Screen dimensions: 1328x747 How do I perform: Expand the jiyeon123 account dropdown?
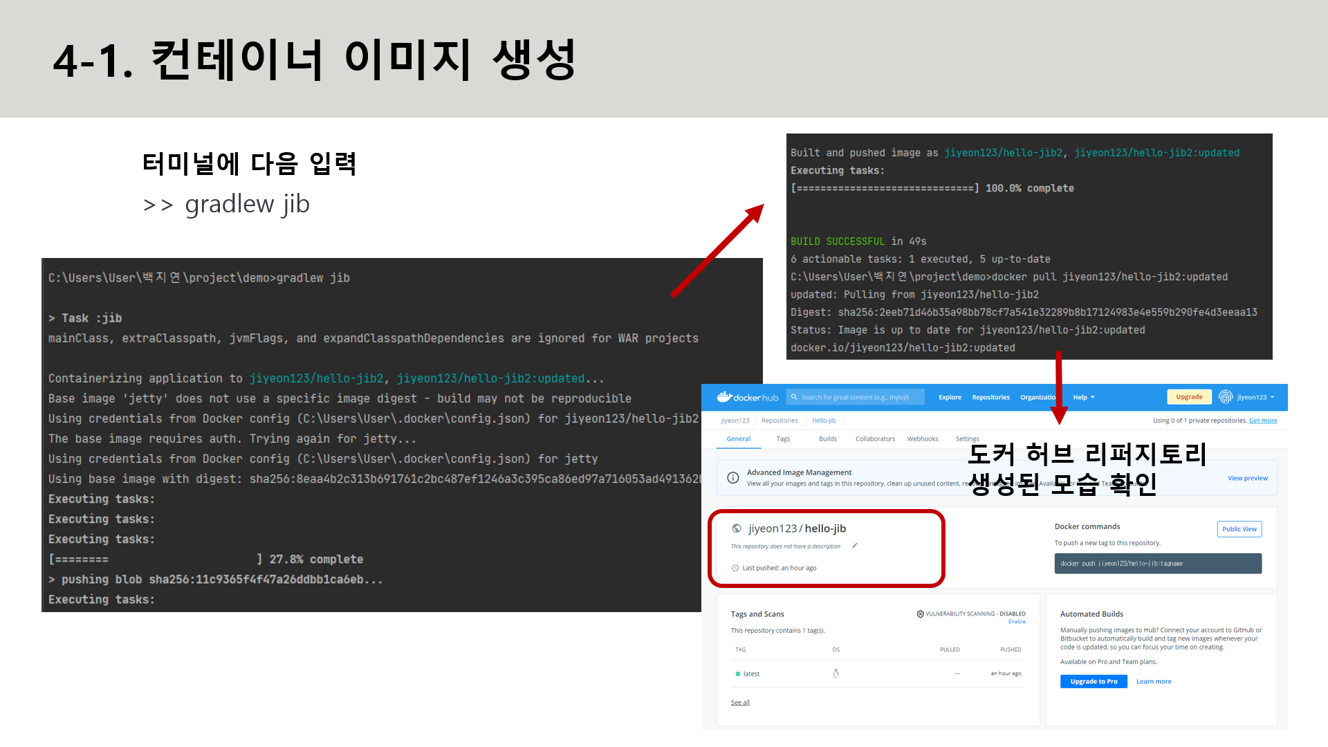(1255, 397)
